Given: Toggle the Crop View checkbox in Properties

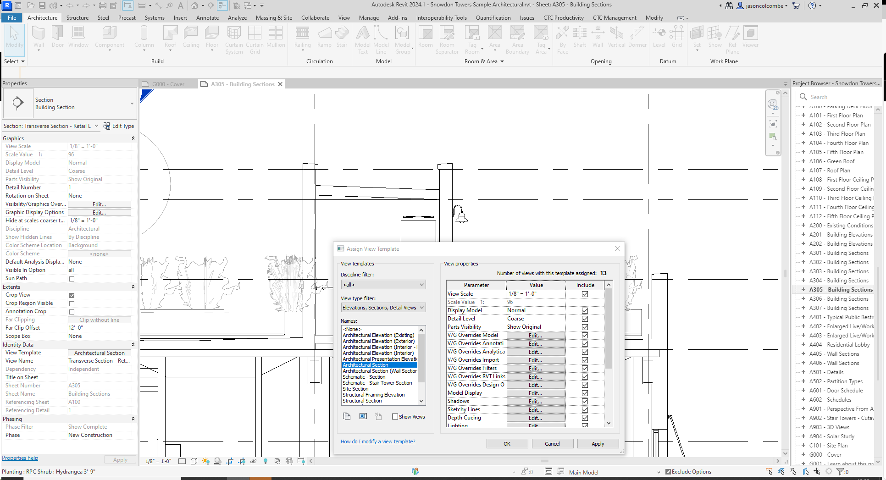Looking at the screenshot, I should [x=72, y=295].
